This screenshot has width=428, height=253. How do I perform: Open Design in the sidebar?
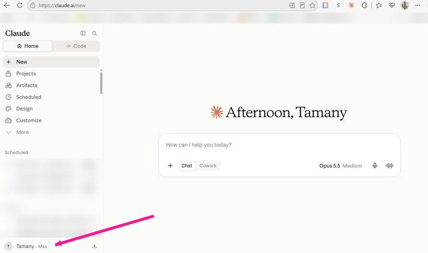[x=51, y=109]
